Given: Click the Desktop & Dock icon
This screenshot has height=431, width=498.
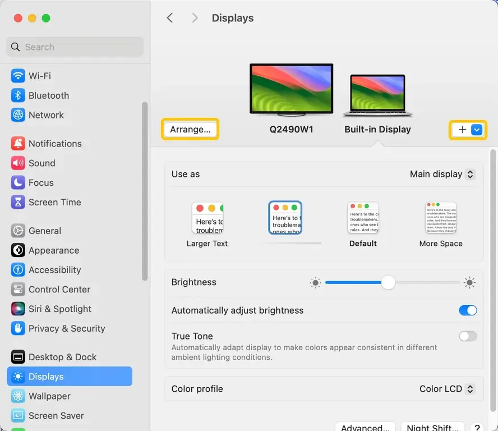Looking at the screenshot, I should 18,357.
